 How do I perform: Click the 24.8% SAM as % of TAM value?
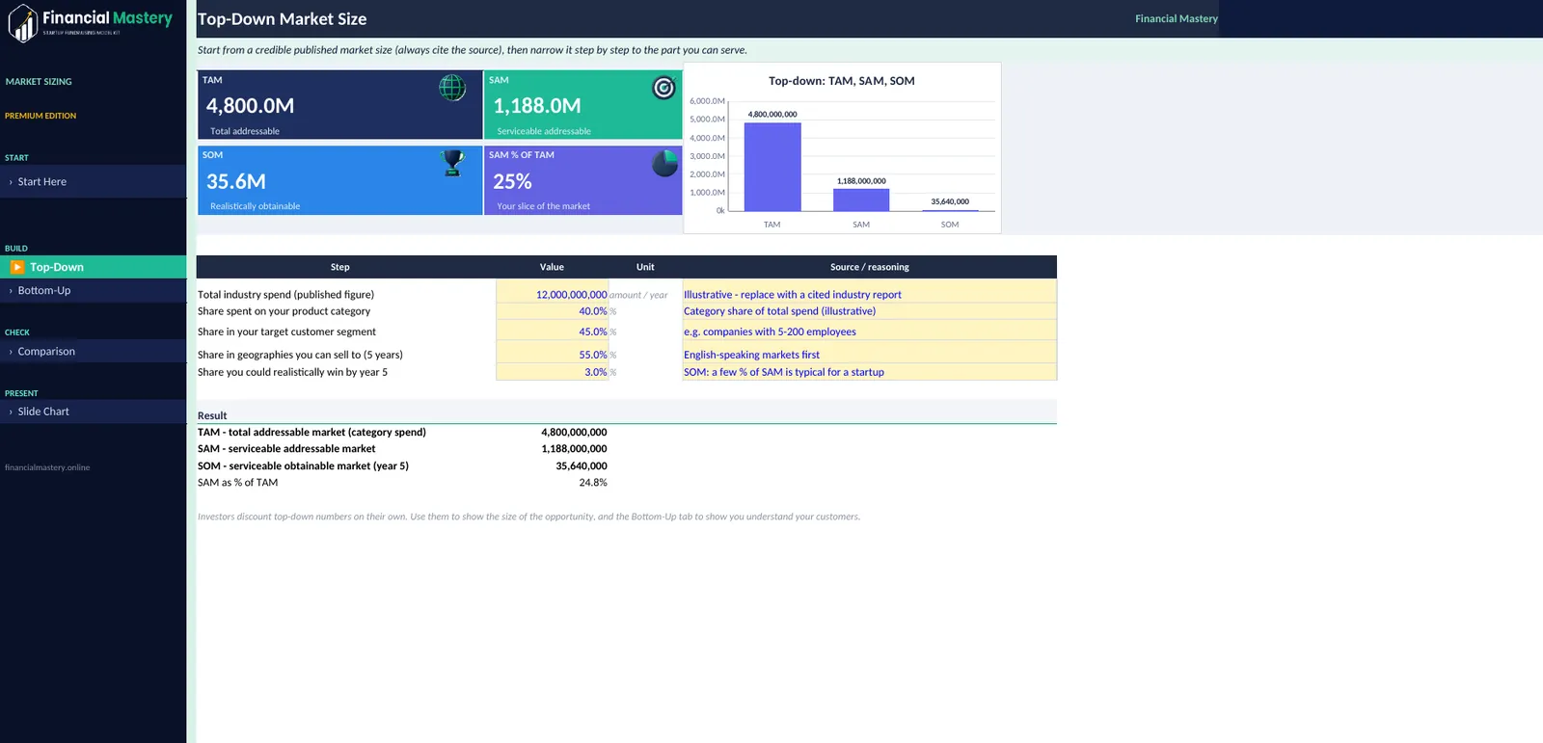[593, 483]
